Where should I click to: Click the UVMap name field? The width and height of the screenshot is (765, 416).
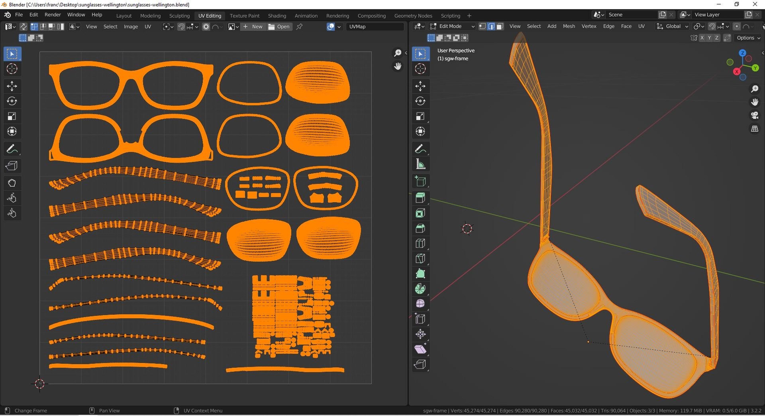click(375, 27)
